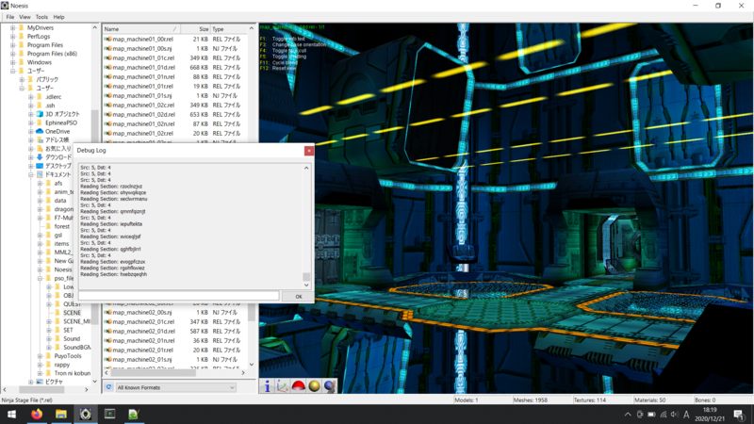Expand the パブリック folder node
Screen dimensions: 754x424
(x=22, y=80)
